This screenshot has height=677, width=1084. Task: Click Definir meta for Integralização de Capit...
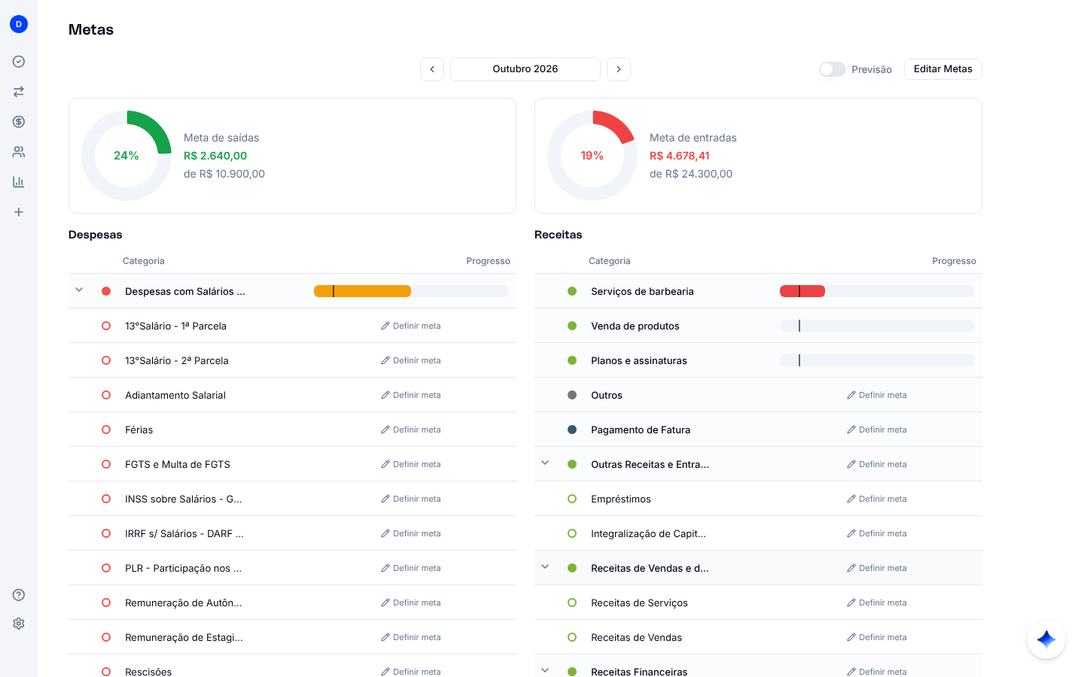877,534
